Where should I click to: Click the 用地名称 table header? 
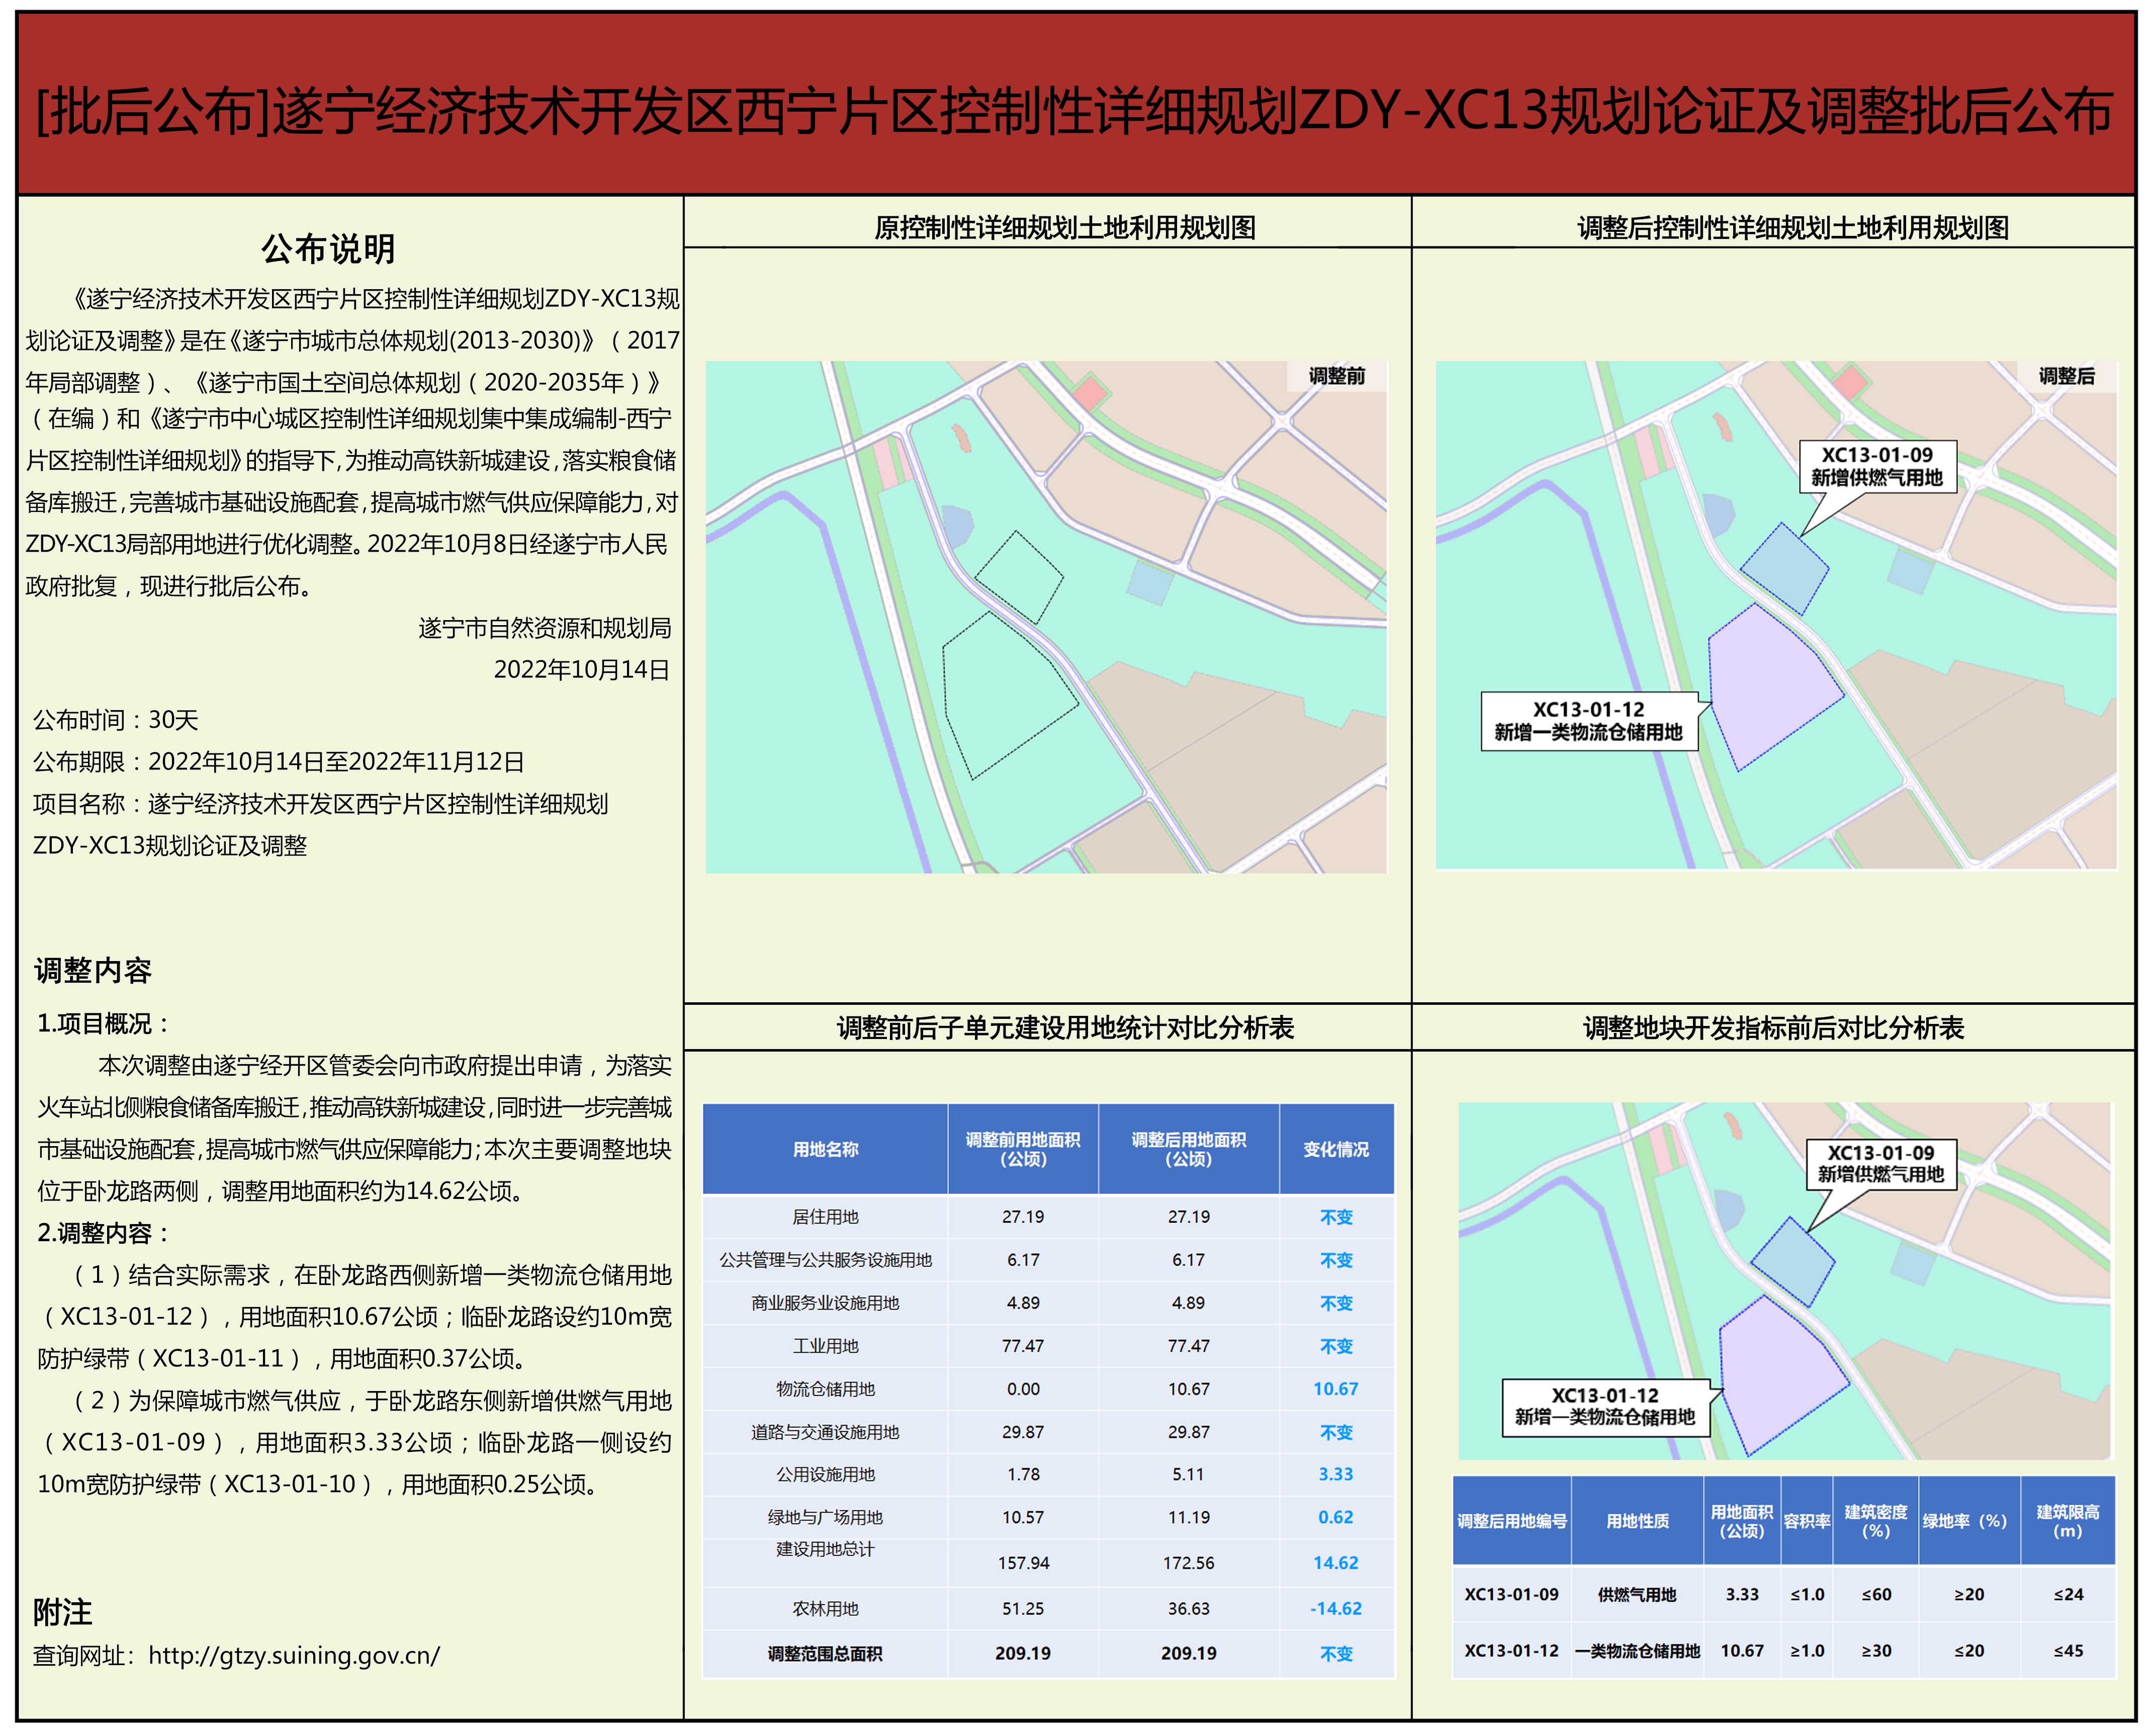point(825,1149)
